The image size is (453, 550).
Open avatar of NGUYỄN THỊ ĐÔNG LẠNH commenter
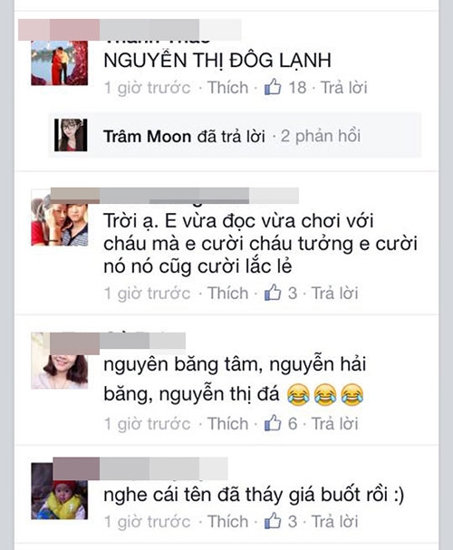coord(59,63)
